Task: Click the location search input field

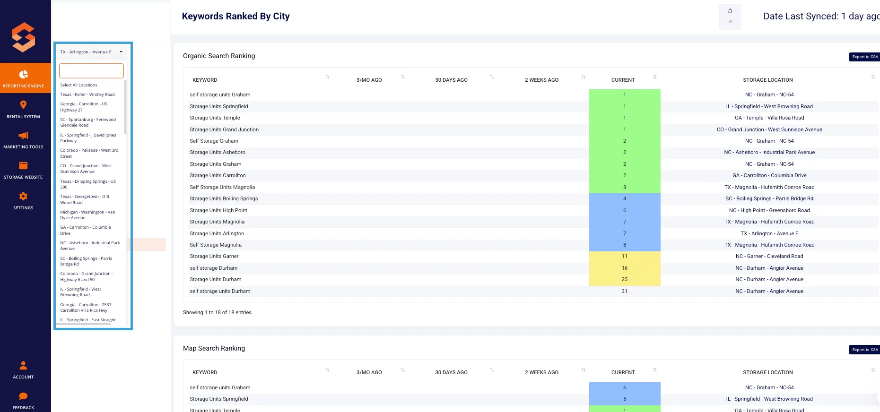Action: [91, 71]
